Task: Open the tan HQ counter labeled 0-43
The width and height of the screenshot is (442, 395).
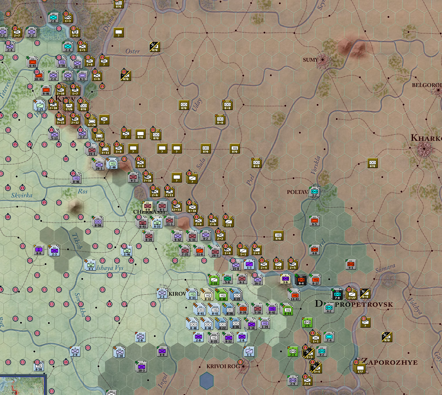Action: pyautogui.click(x=208, y=295)
